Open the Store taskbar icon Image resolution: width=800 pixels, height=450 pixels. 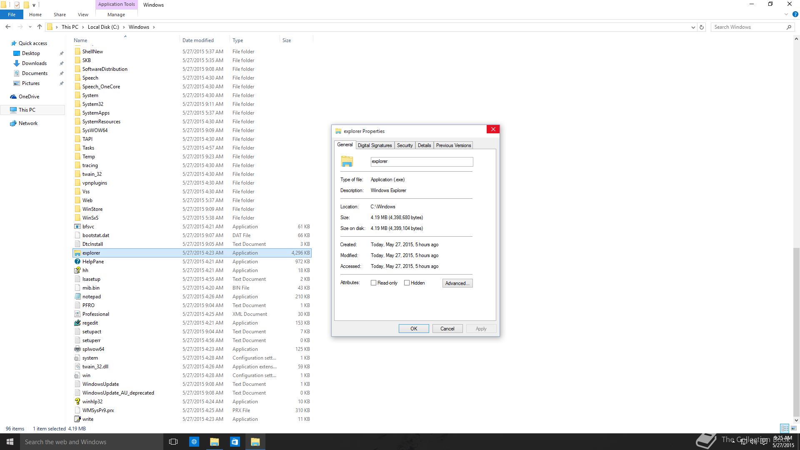click(235, 442)
